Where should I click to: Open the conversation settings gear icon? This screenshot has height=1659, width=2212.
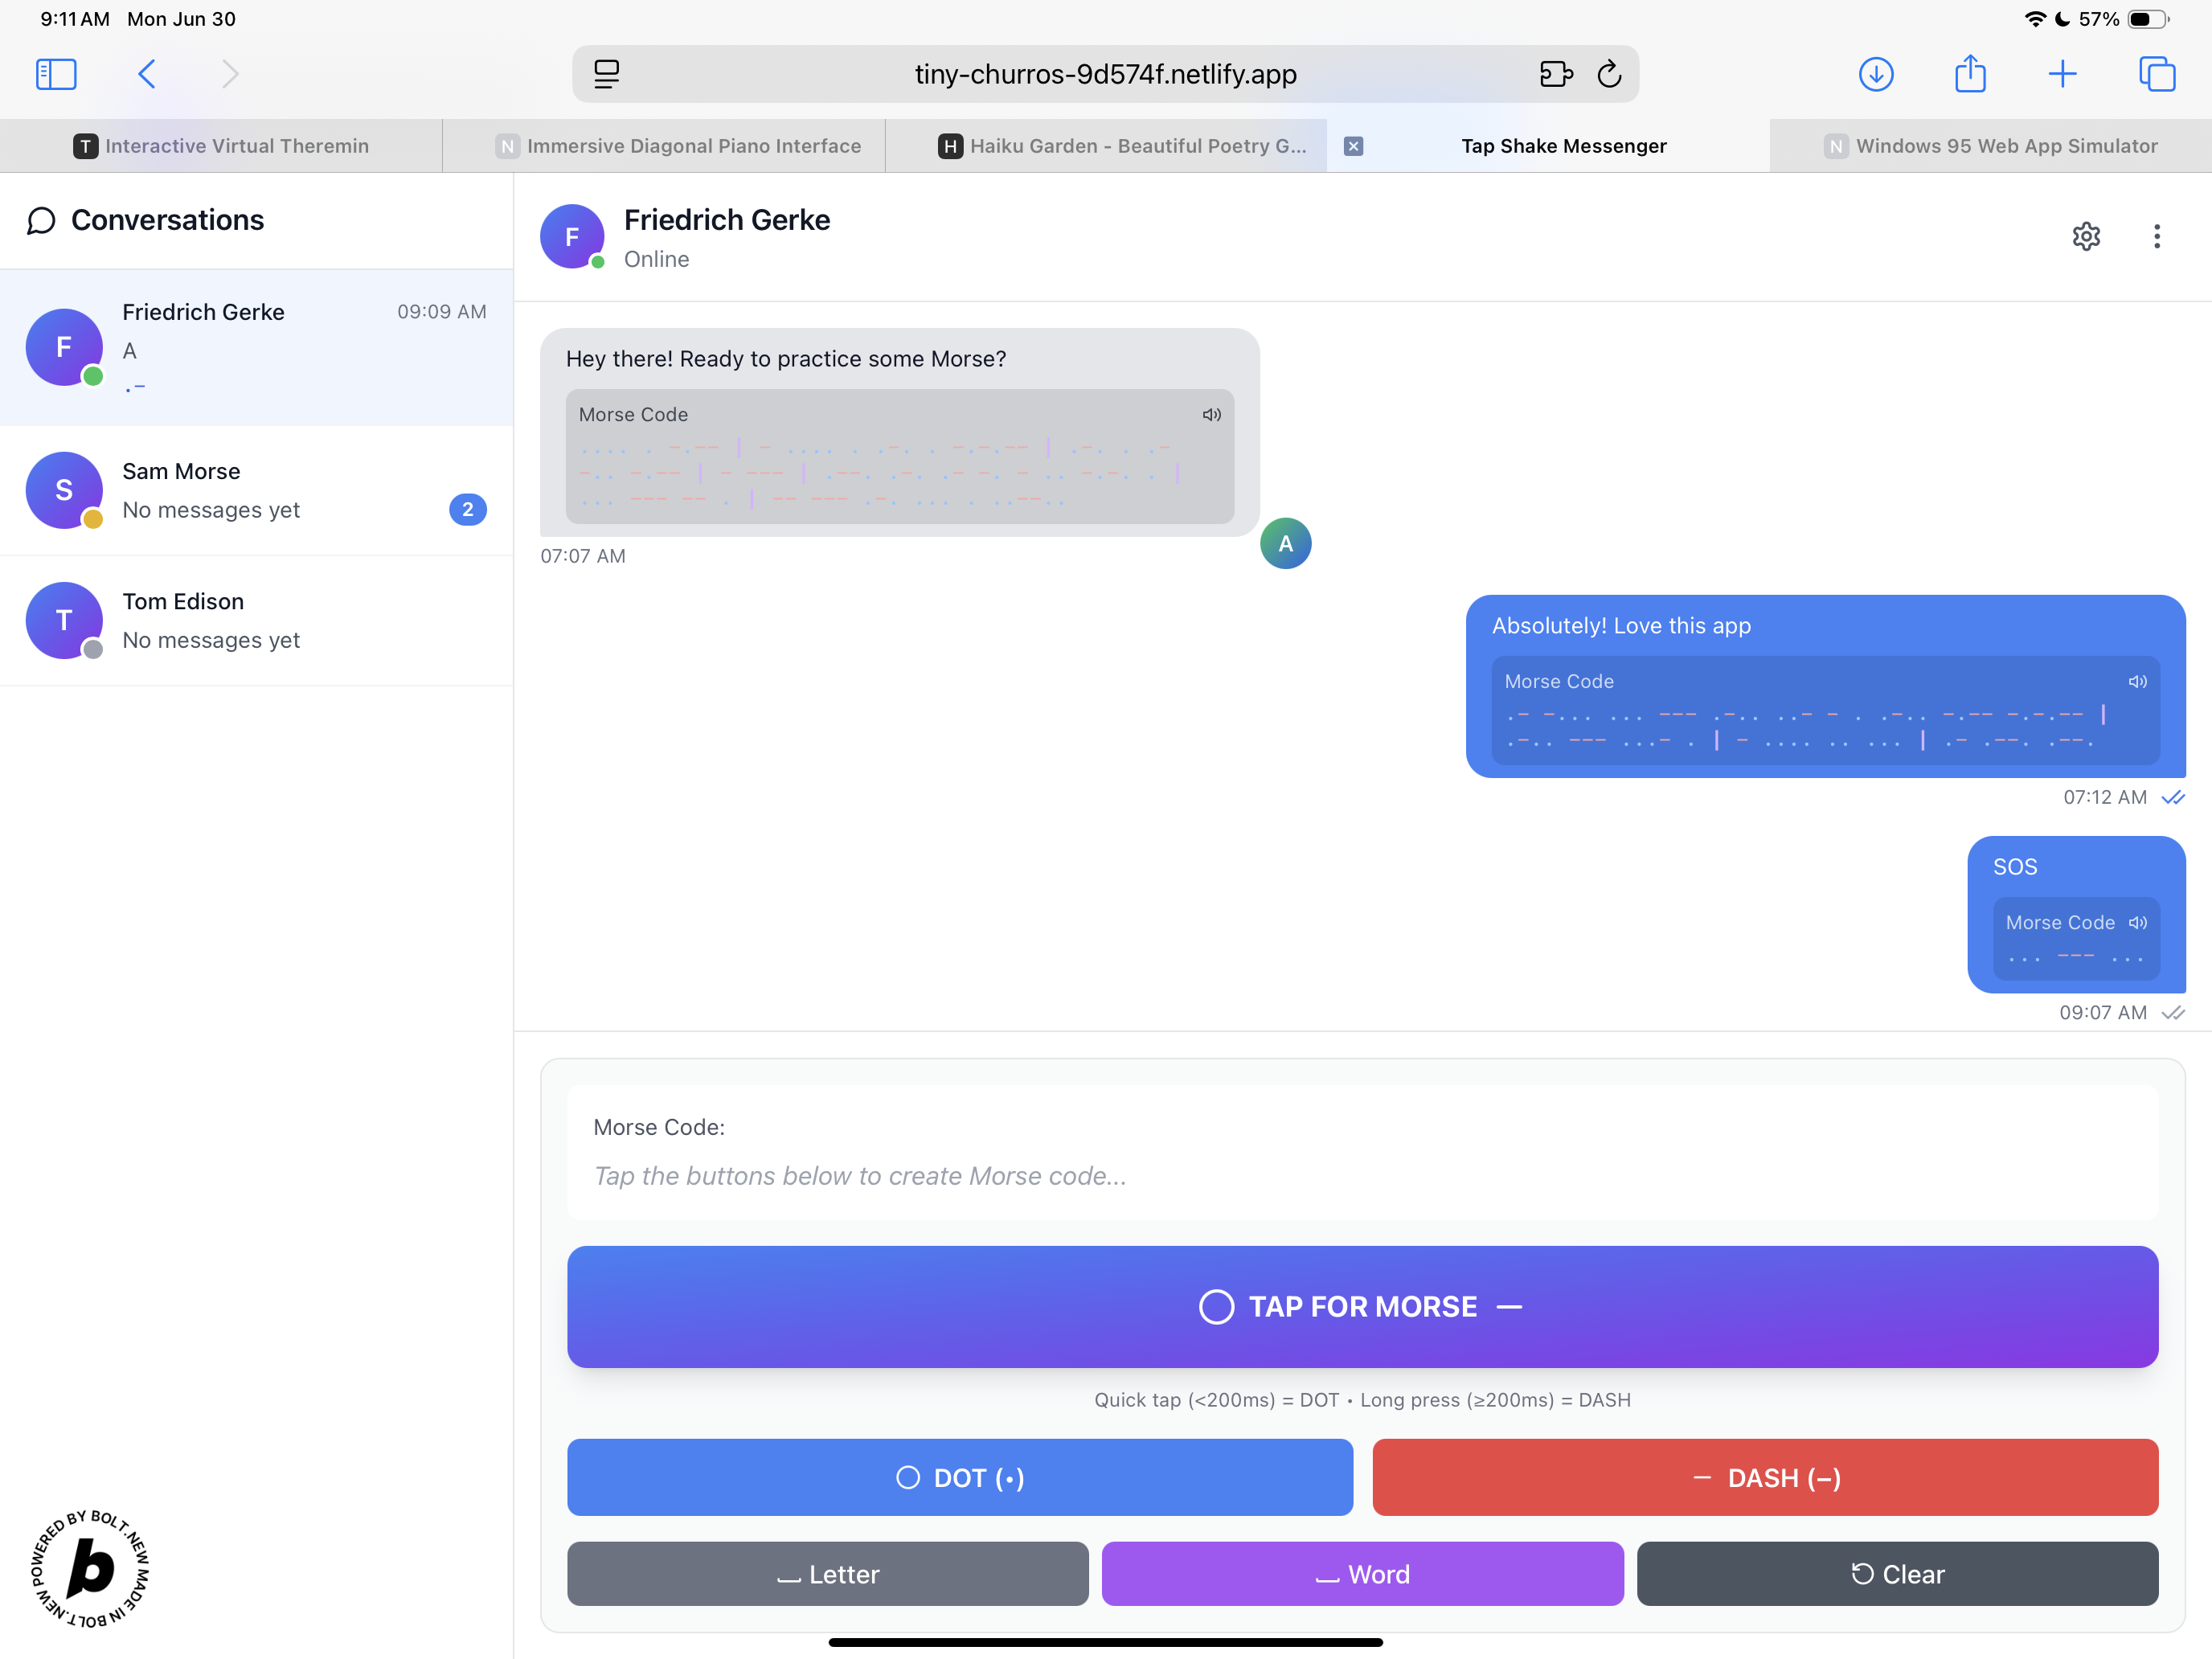point(2086,236)
